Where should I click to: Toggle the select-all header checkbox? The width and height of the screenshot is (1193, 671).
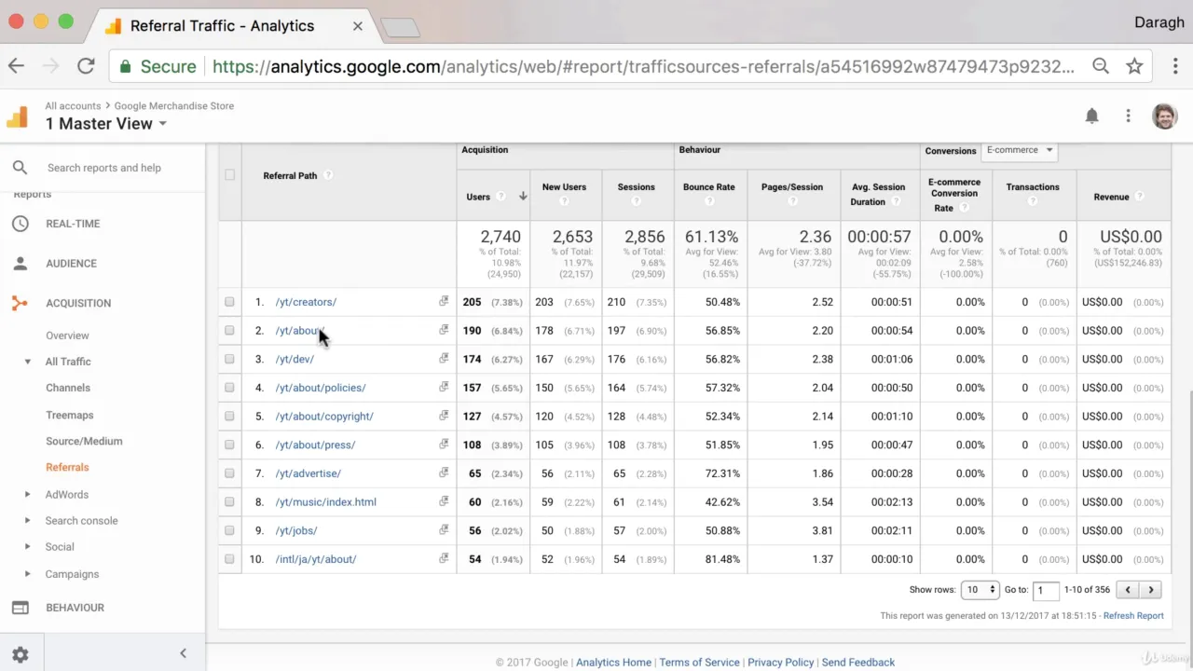(229, 175)
